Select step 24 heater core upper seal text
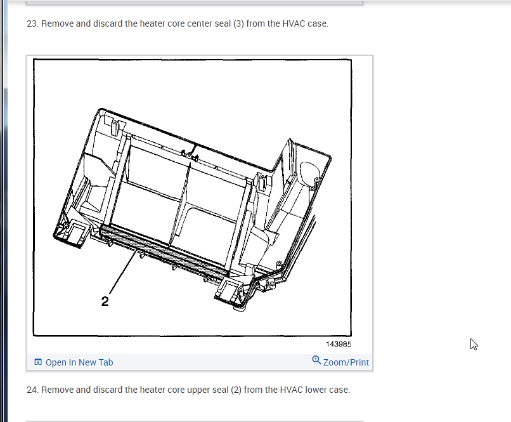Viewport: 511px width, 422px height. pyautogui.click(x=188, y=390)
